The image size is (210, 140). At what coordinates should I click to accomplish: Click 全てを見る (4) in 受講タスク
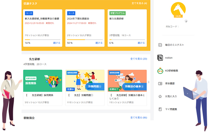click(x=139, y=3)
